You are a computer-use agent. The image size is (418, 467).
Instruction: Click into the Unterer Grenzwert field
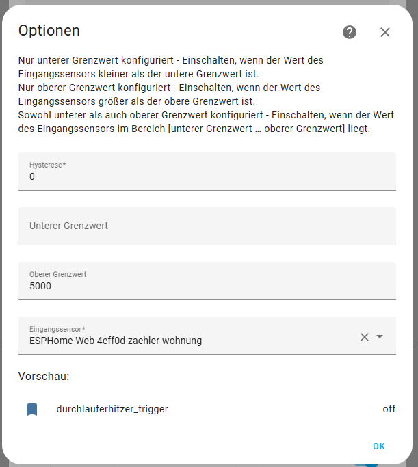(207, 226)
